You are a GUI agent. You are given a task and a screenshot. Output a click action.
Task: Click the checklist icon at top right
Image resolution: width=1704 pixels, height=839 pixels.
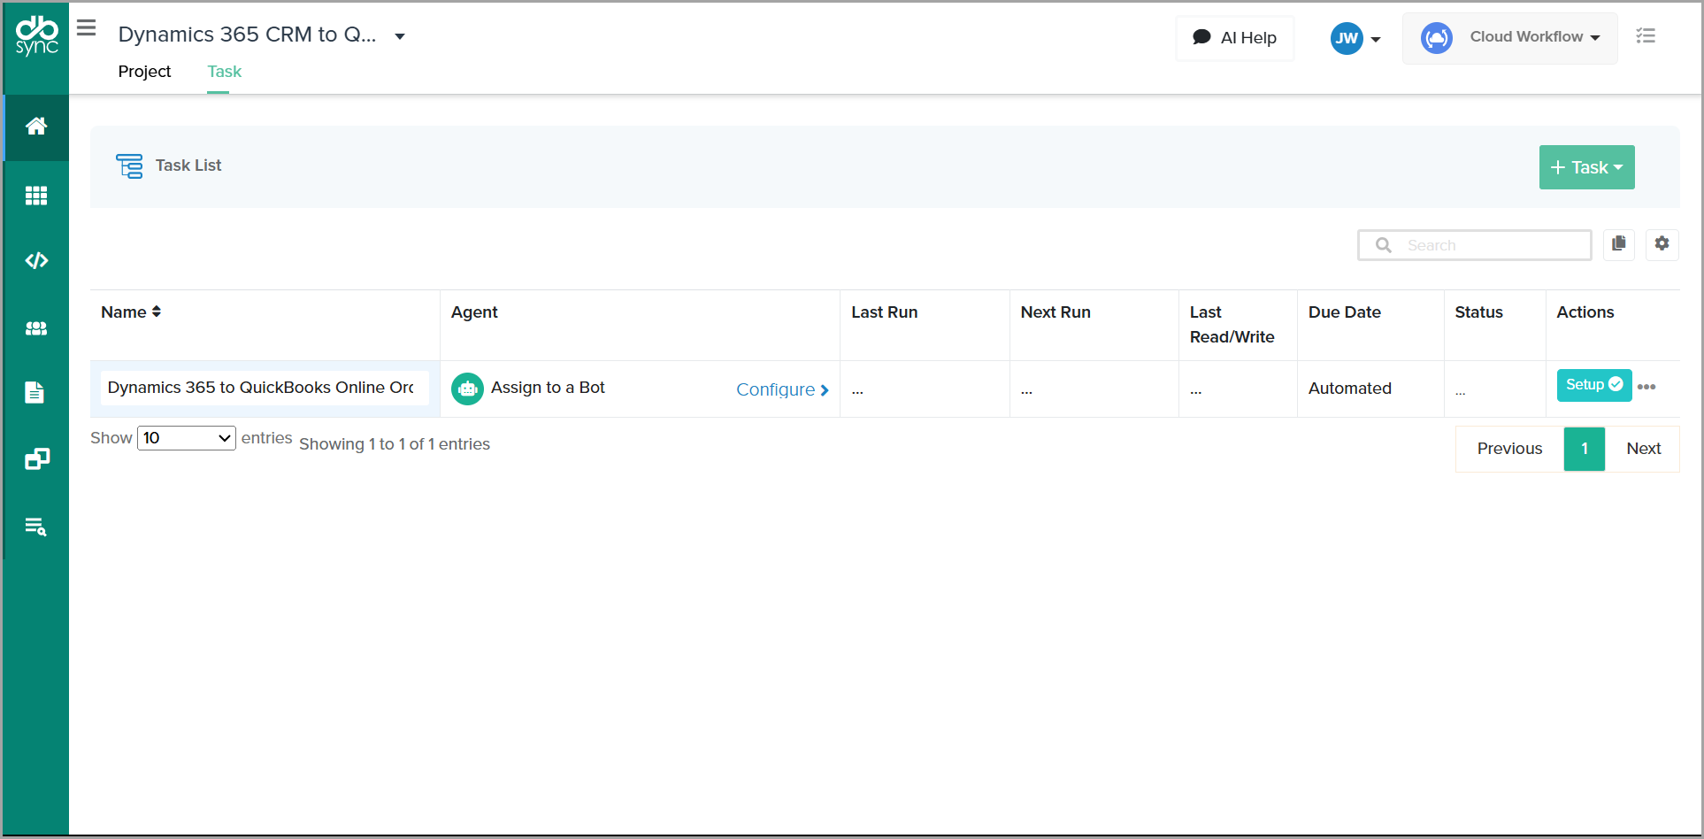pos(1645,36)
